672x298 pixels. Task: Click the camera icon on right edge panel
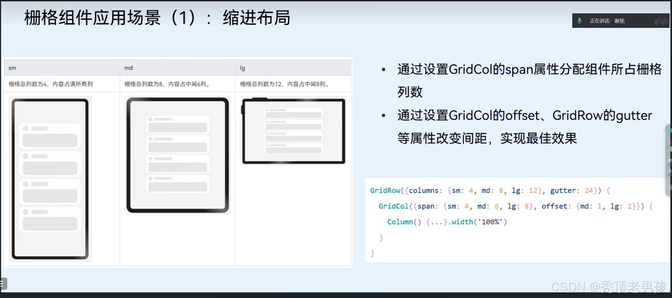pos(670,188)
